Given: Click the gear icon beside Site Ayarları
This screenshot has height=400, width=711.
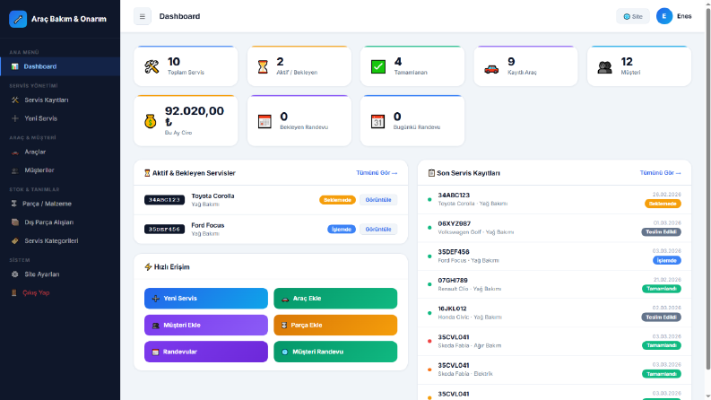Looking at the screenshot, I should click(15, 274).
